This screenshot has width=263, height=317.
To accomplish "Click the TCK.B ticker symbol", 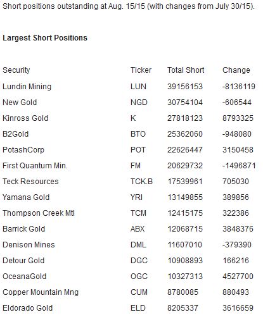I will (141, 182).
